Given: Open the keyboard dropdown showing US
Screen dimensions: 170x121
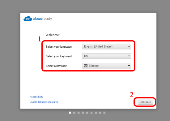Looking at the screenshot, I should 106,56.
